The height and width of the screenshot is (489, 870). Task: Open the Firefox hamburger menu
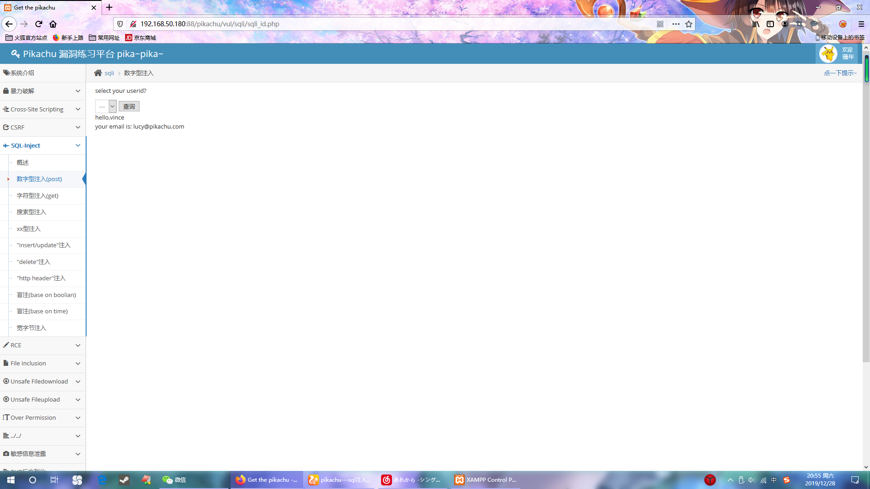coord(861,24)
